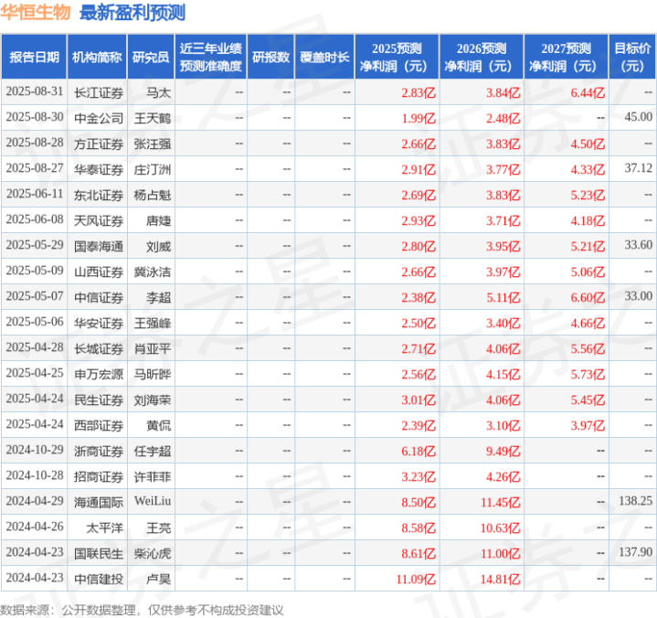The height and width of the screenshot is (618, 657).
Task: Click analyst name 王强峰
Action: point(152,324)
